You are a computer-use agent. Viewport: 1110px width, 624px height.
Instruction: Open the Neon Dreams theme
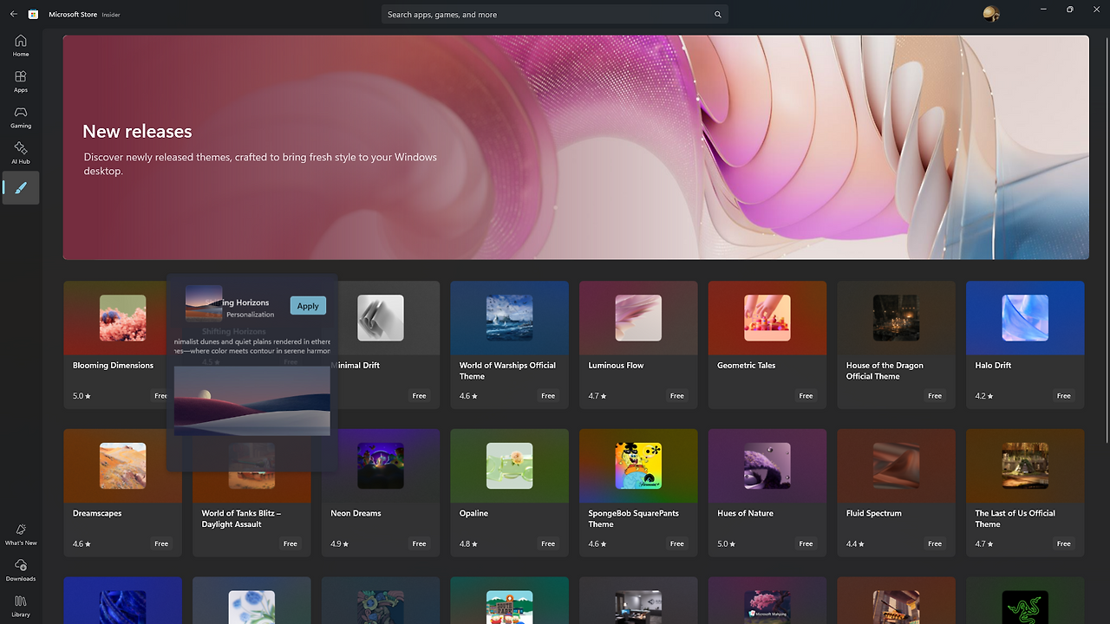(x=380, y=492)
